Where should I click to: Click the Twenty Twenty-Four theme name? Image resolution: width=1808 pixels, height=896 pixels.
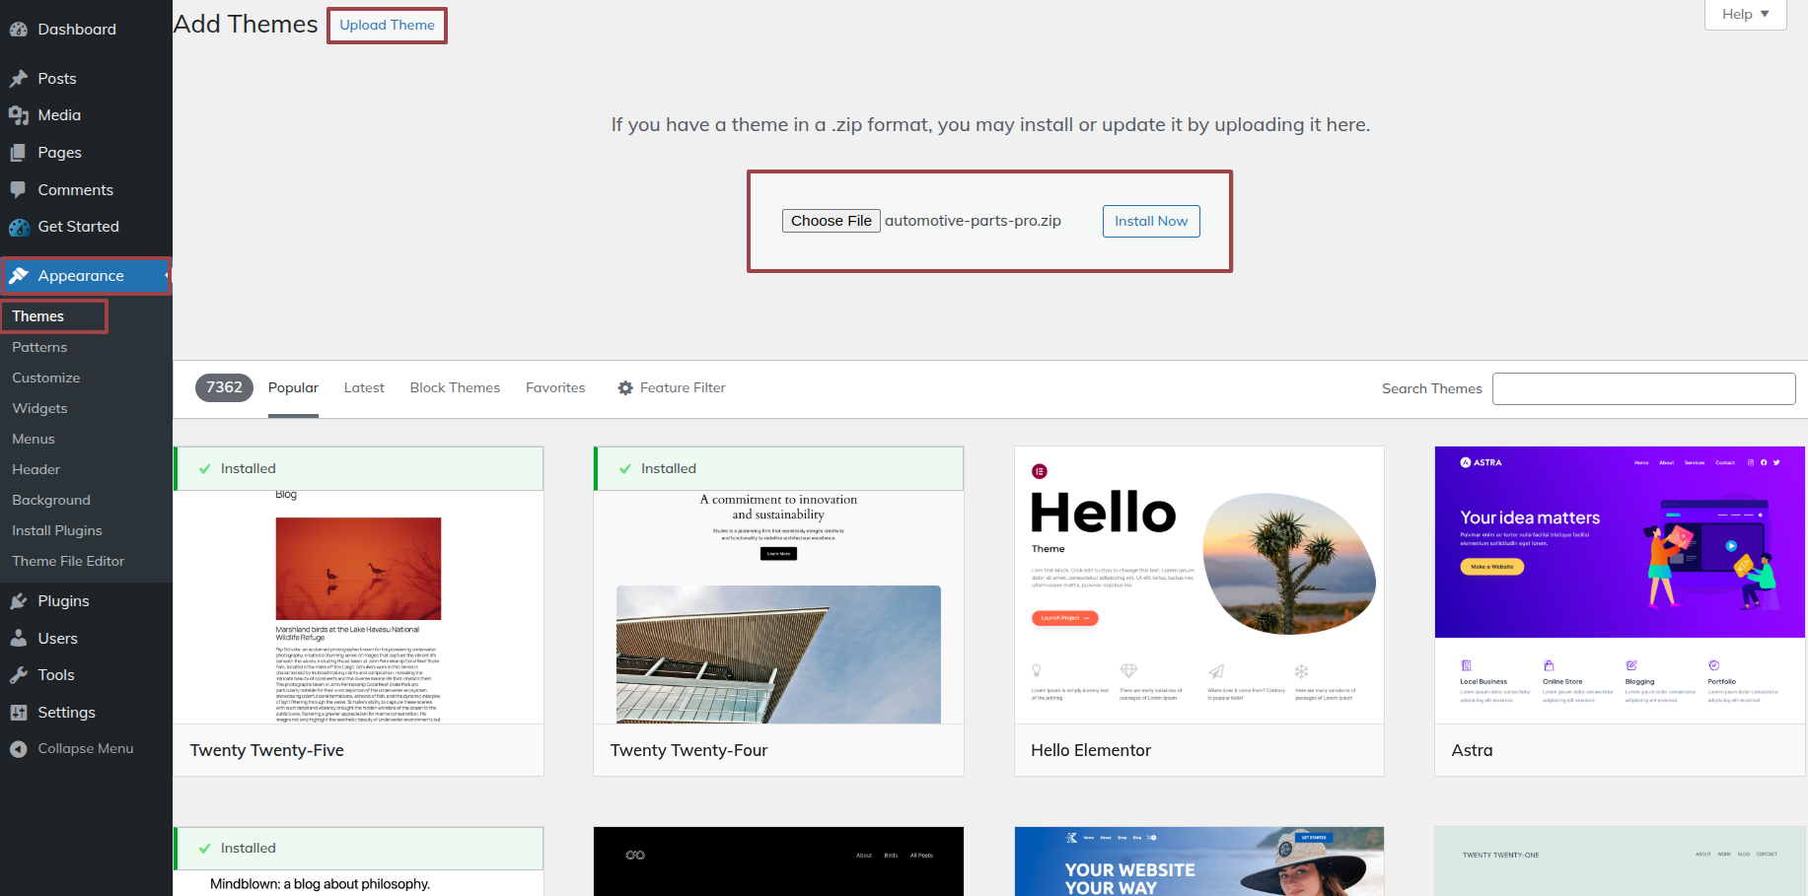pyautogui.click(x=689, y=750)
